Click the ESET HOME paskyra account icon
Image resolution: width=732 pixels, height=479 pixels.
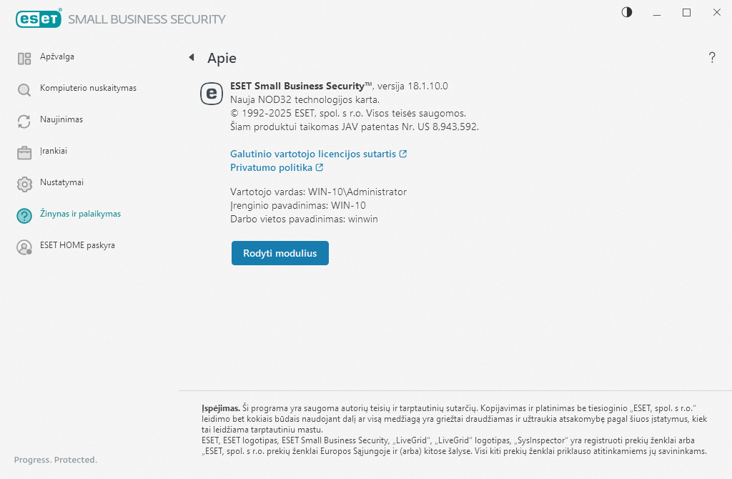tap(24, 247)
